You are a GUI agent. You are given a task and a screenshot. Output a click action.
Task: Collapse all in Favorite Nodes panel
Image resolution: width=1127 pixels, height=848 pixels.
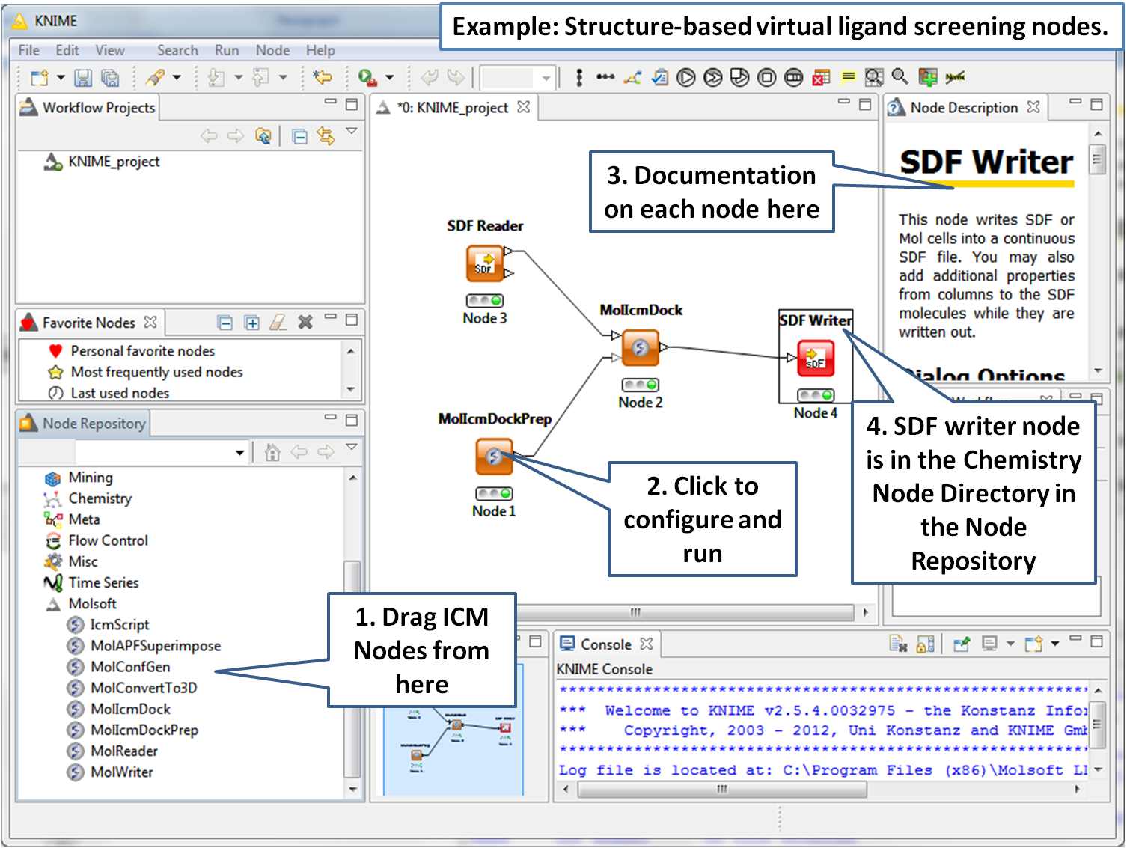click(225, 323)
